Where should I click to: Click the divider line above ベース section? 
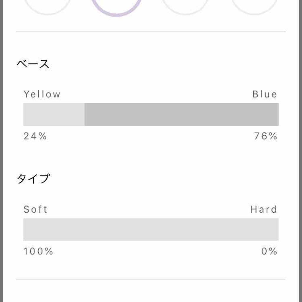click(151, 32)
